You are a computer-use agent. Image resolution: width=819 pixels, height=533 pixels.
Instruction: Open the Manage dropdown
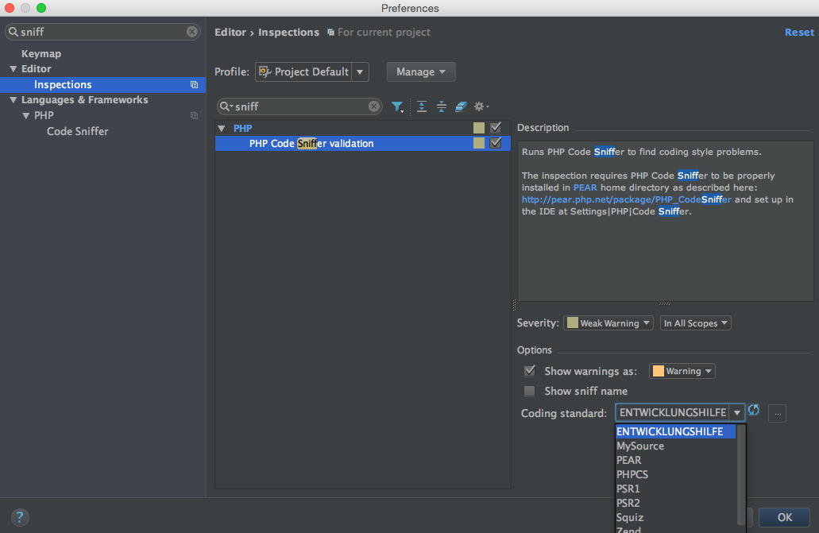coord(420,71)
